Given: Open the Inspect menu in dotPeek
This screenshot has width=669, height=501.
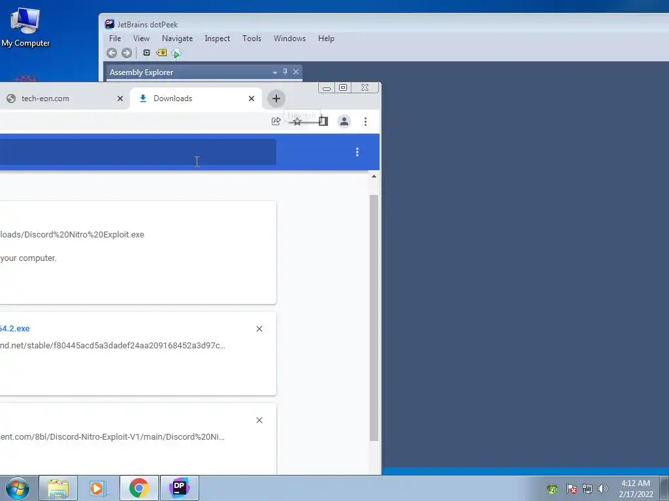Looking at the screenshot, I should 217,38.
